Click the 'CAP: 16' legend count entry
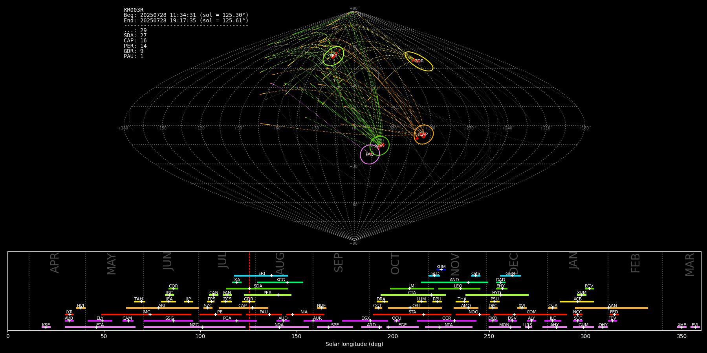Viewport: 707px width, 353px height. [x=135, y=41]
